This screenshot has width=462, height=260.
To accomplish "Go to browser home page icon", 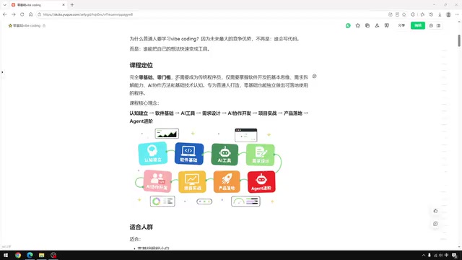I will pos(30,14).
